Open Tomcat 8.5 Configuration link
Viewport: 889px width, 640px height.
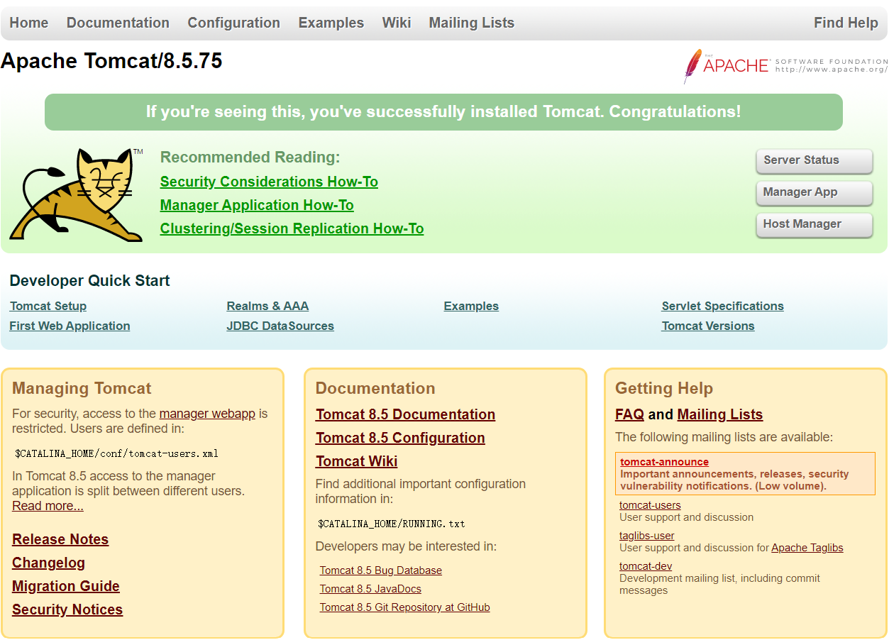coord(400,438)
